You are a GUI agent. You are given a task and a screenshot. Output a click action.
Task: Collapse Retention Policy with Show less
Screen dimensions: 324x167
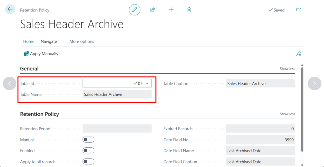click(287, 114)
